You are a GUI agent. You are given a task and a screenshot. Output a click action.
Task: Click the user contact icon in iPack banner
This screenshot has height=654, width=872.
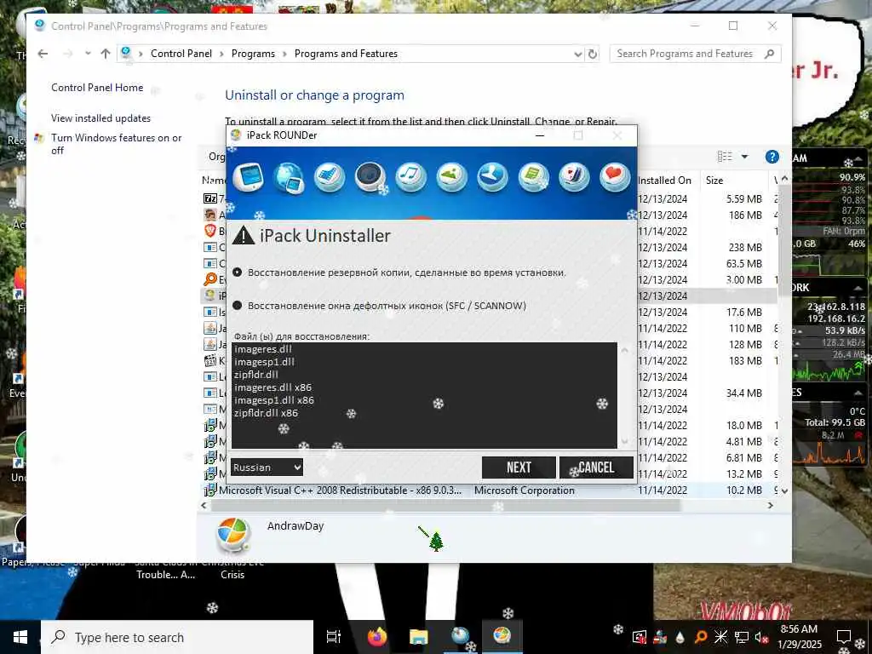click(492, 177)
